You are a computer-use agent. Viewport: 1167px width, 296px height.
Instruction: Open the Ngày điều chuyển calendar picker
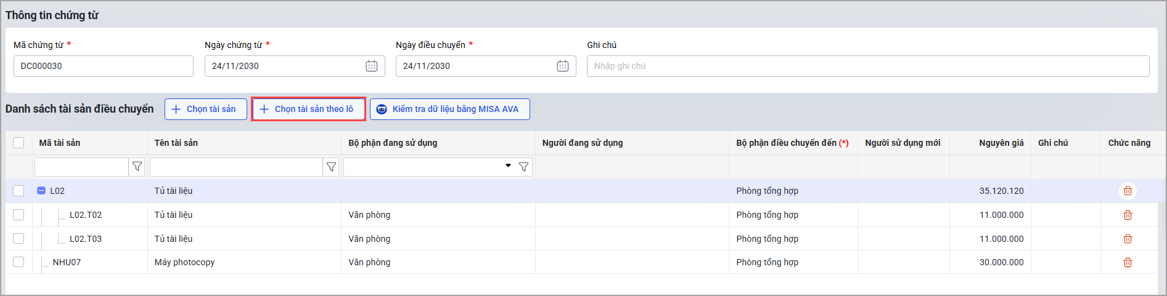click(x=563, y=66)
